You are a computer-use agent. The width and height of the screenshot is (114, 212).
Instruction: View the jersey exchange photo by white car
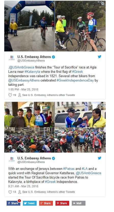click(x=80, y=114)
